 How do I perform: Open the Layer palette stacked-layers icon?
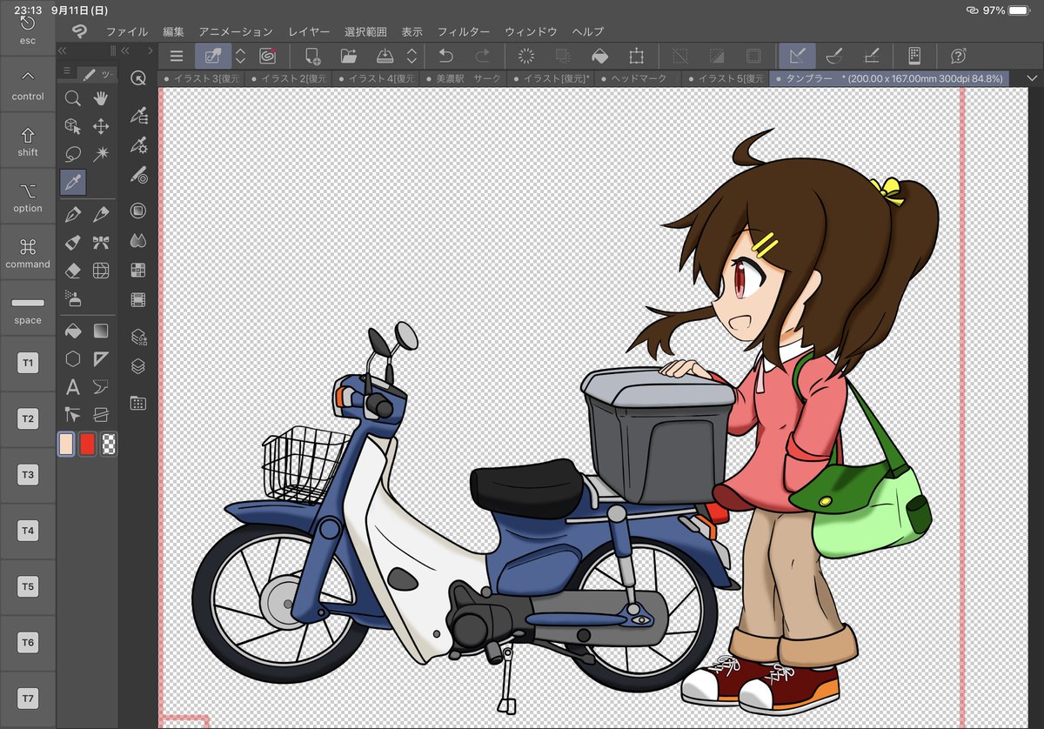click(137, 367)
